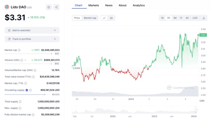
Task: Click info icon beside Circulating supply
Action: [31, 90]
